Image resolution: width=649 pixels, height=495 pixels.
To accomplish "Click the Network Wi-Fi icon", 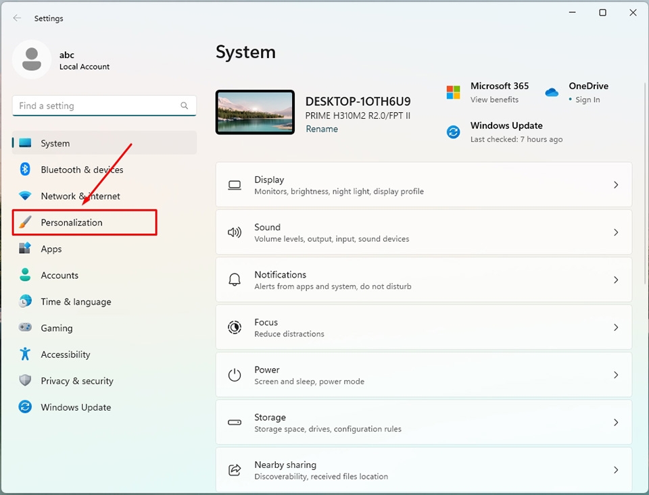I will coord(25,196).
